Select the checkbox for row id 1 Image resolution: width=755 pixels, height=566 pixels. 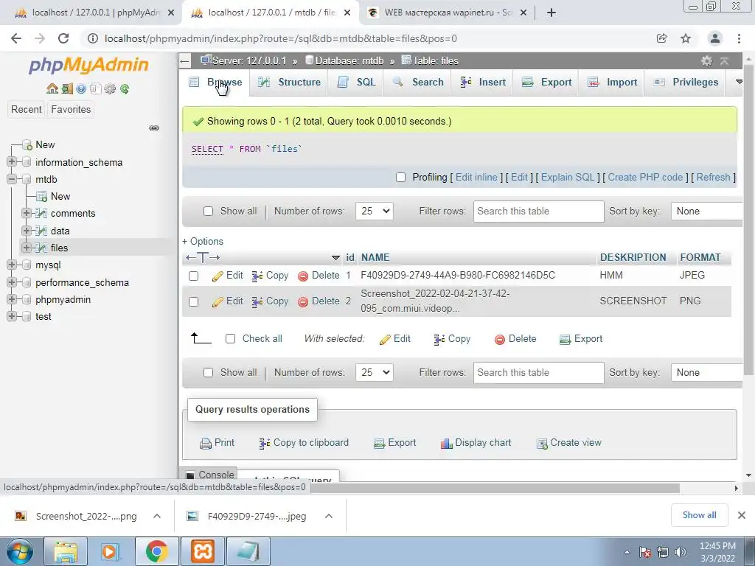point(194,276)
